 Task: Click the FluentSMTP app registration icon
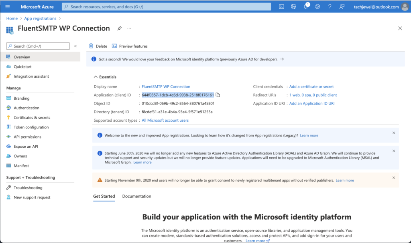click(x=10, y=30)
